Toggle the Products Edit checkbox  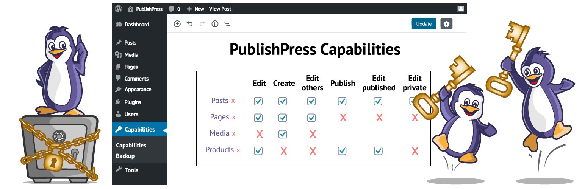point(258,151)
